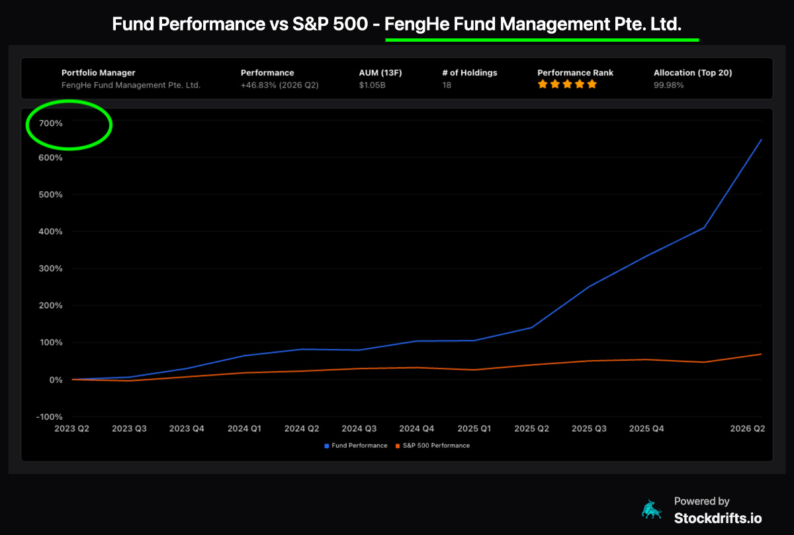
Task: Toggle the Fund Performance legend entry
Action: click(356, 446)
